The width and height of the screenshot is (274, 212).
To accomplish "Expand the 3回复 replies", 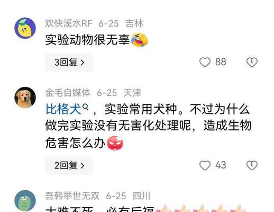I will point(69,63).
